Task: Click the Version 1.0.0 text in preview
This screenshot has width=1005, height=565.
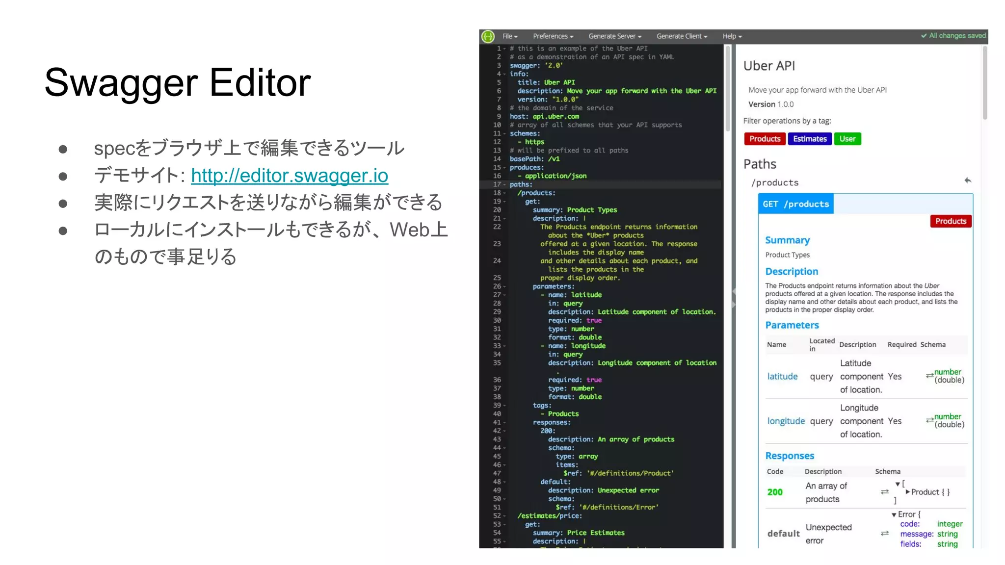Action: (770, 104)
